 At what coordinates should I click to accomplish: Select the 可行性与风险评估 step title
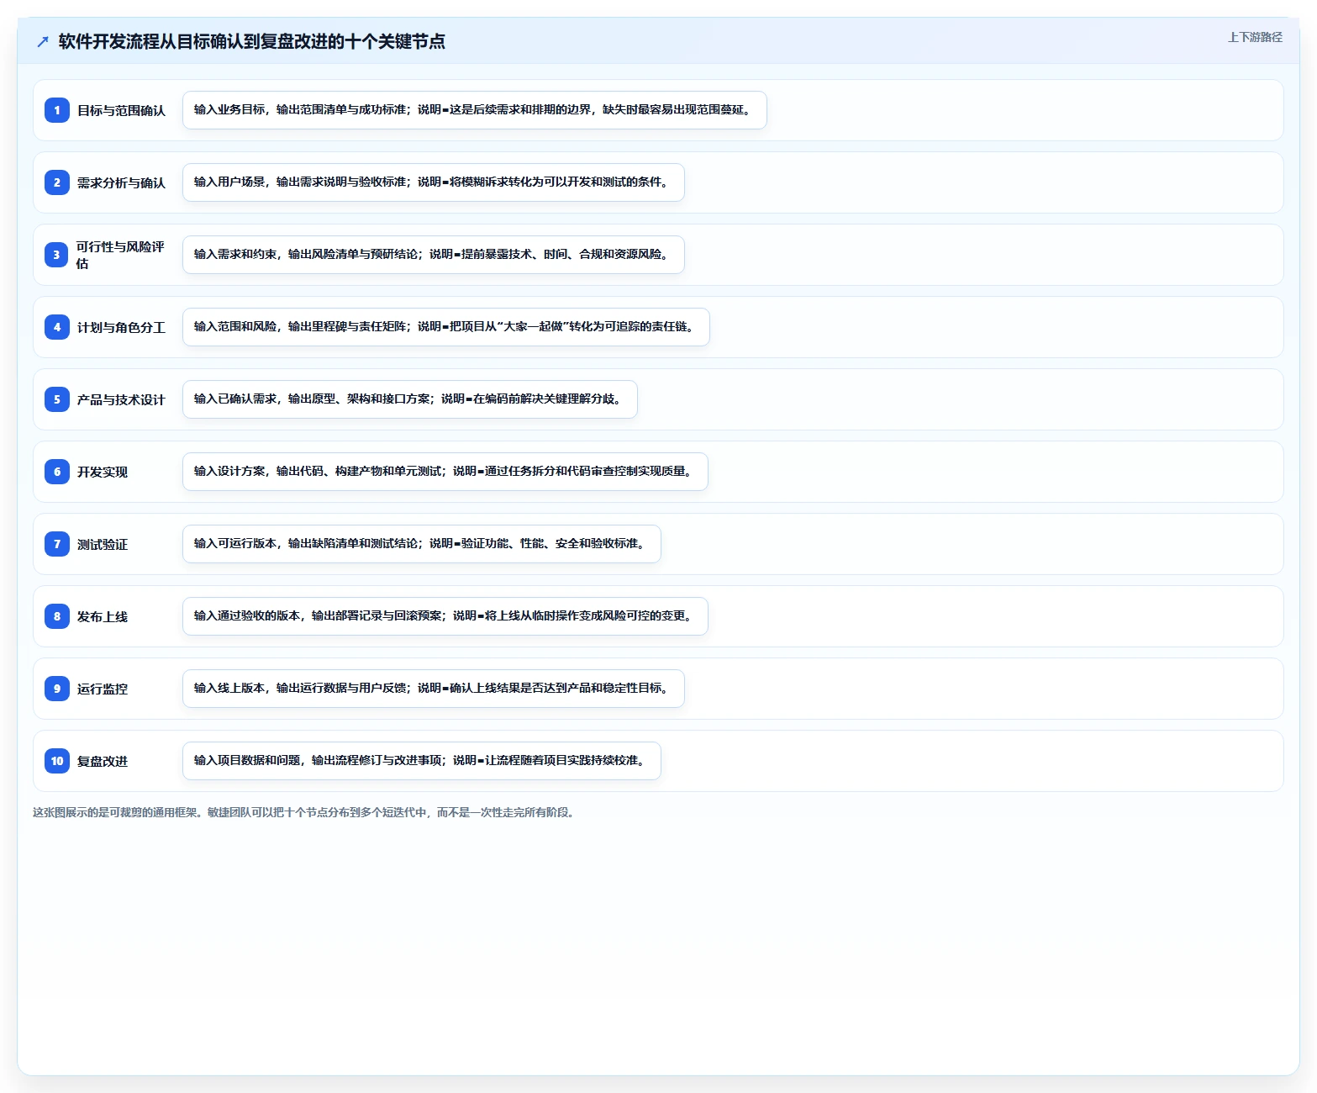(121, 255)
